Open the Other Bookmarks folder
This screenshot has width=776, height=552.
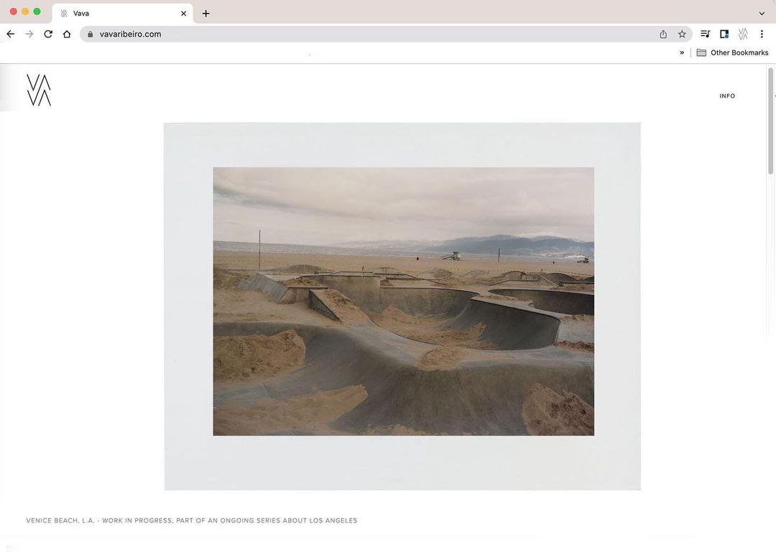[x=732, y=52]
